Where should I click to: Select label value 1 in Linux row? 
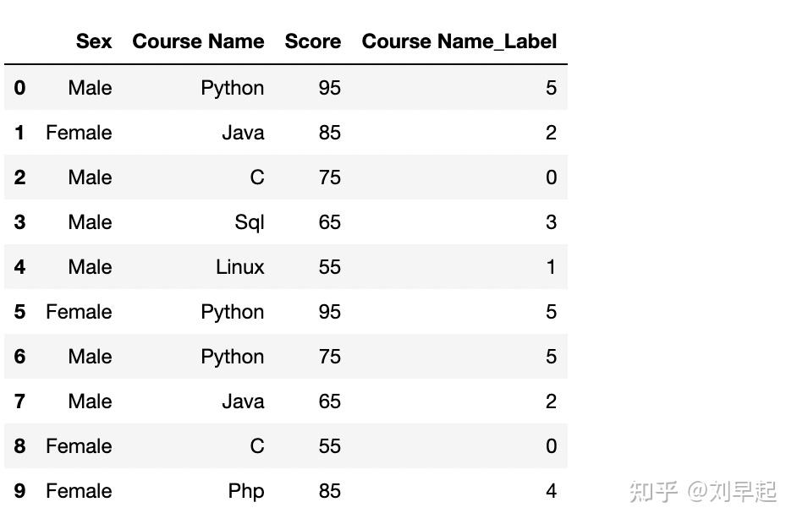pyautogui.click(x=551, y=267)
